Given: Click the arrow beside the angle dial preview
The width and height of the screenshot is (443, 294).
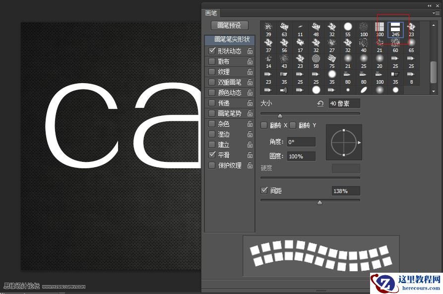Looking at the screenshot, I should coord(359,143).
